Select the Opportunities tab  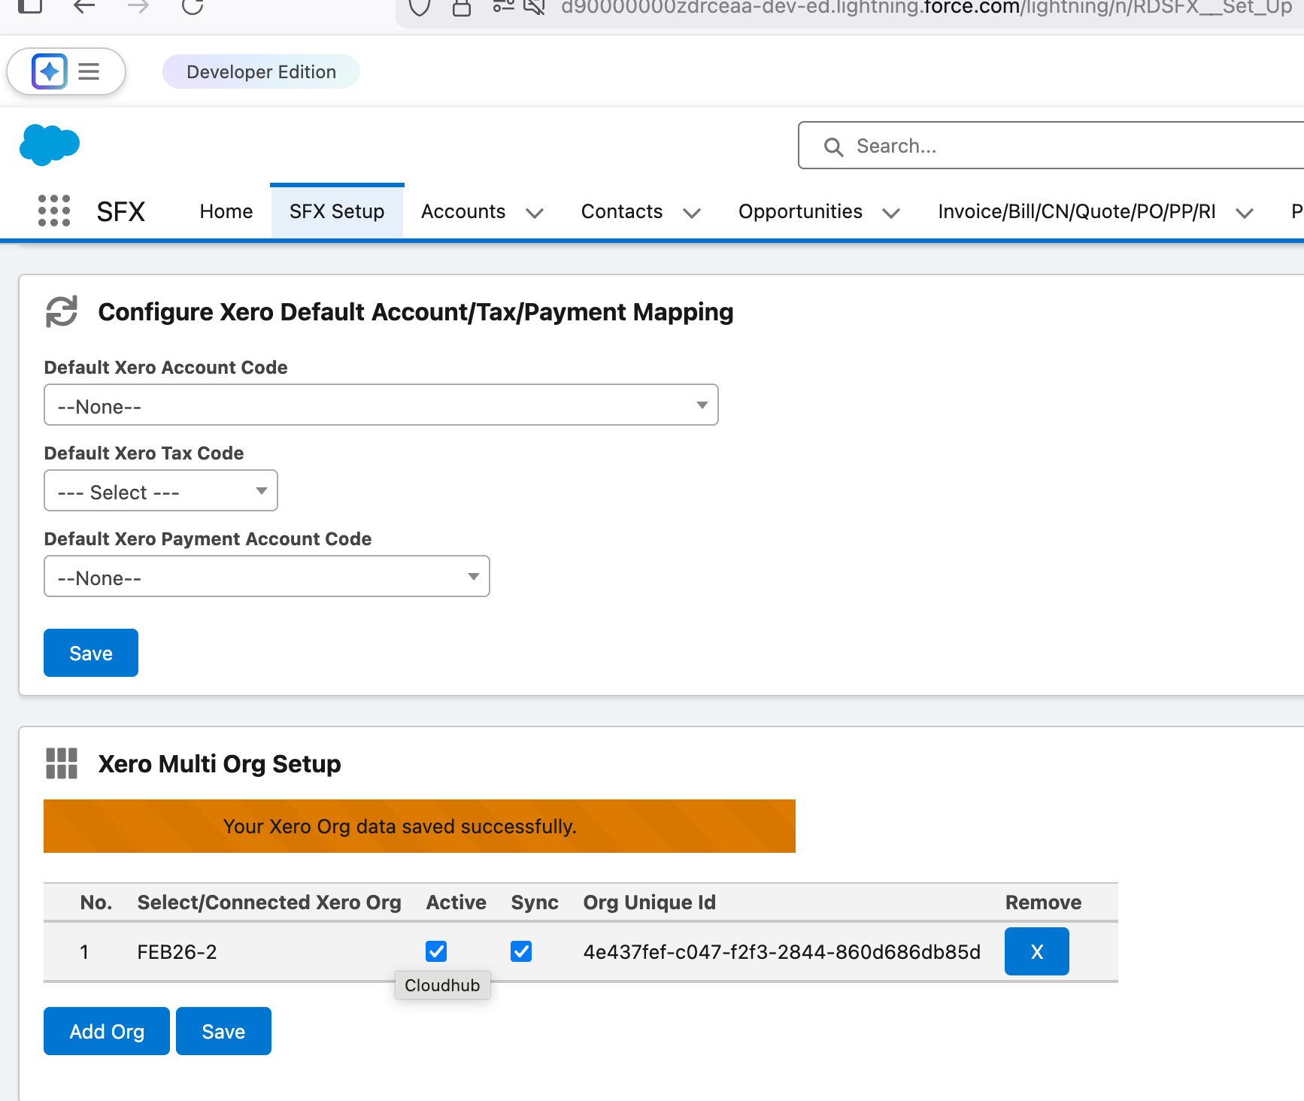point(799,212)
